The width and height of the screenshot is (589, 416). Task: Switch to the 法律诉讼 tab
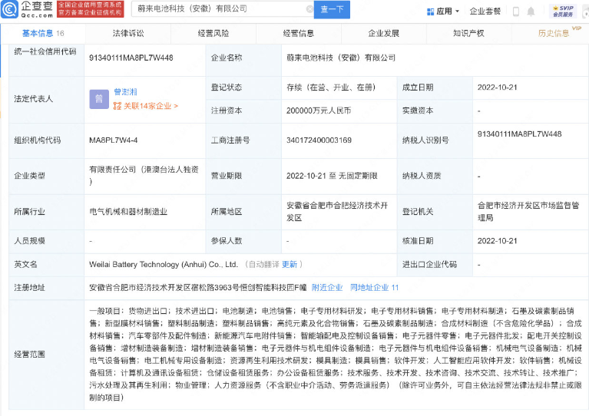click(x=128, y=34)
